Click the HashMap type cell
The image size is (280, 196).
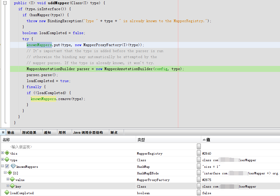coord(143,167)
